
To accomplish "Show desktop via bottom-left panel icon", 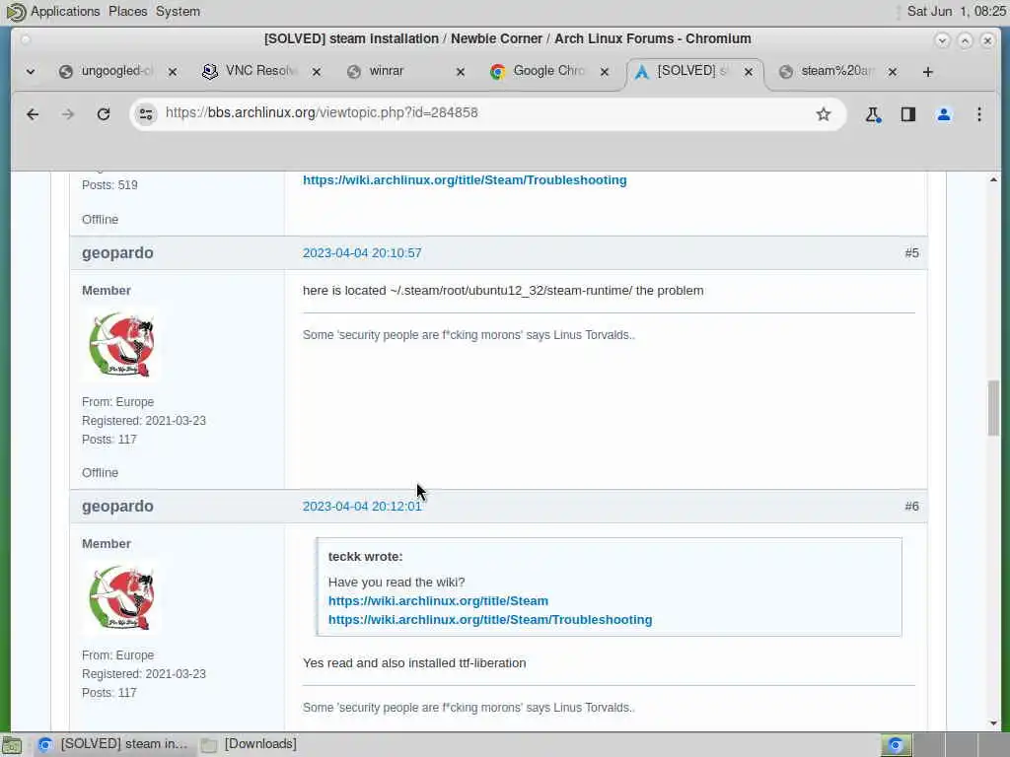I will [x=13, y=745].
